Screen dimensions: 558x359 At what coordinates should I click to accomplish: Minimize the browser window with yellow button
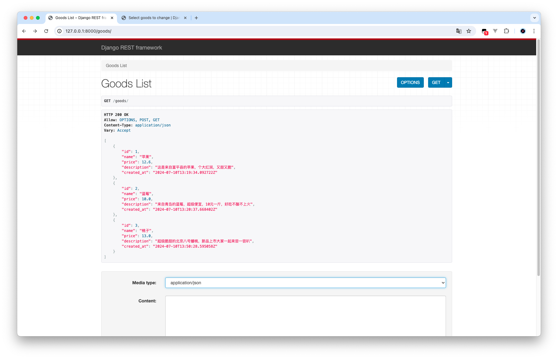pos(32,18)
